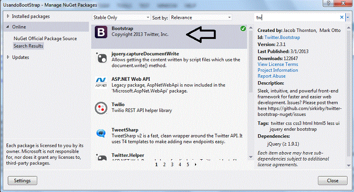
Task: Select the Bootstrap package title
Action: coord(122,28)
